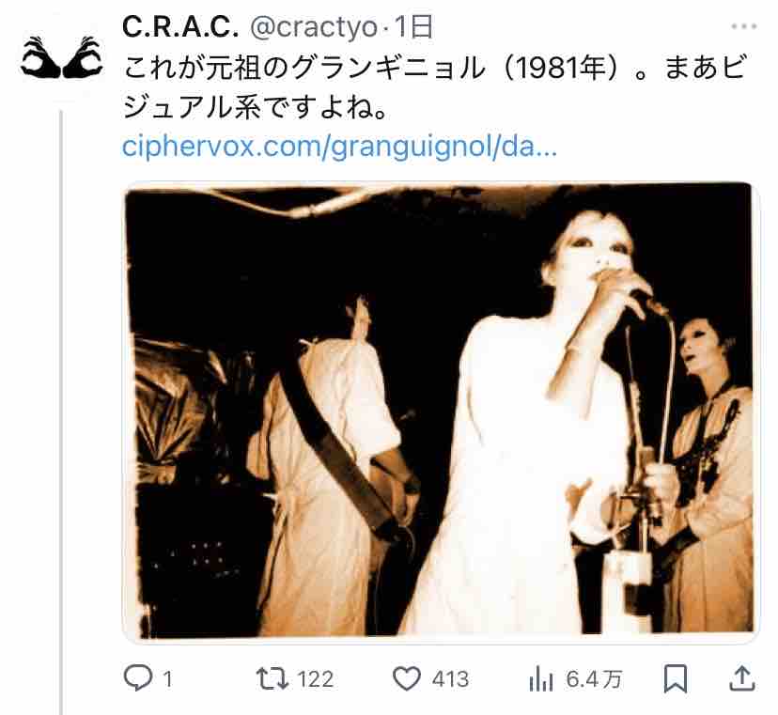Open the C.R.A.C. profile avatar
This screenshot has width=778, height=715.
(62, 57)
